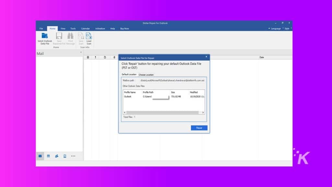Image resolution: width=332 pixels, height=187 pixels.
Task: Restore the application window
Action: (282, 23)
